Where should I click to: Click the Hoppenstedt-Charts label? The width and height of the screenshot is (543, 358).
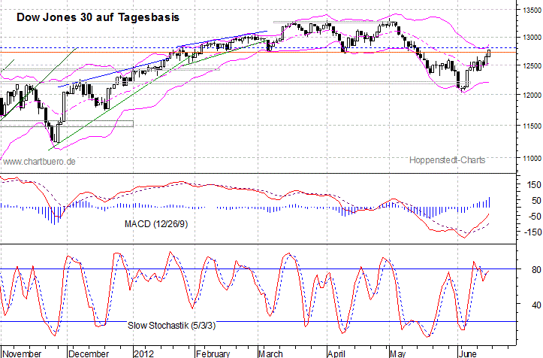point(447,160)
